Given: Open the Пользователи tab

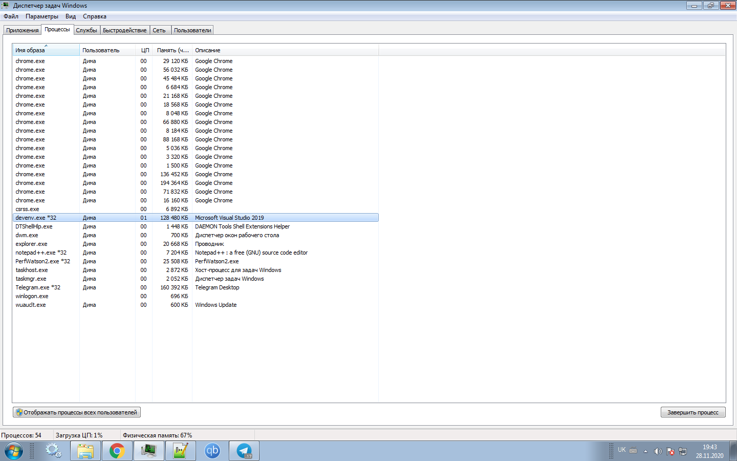Looking at the screenshot, I should click(192, 30).
